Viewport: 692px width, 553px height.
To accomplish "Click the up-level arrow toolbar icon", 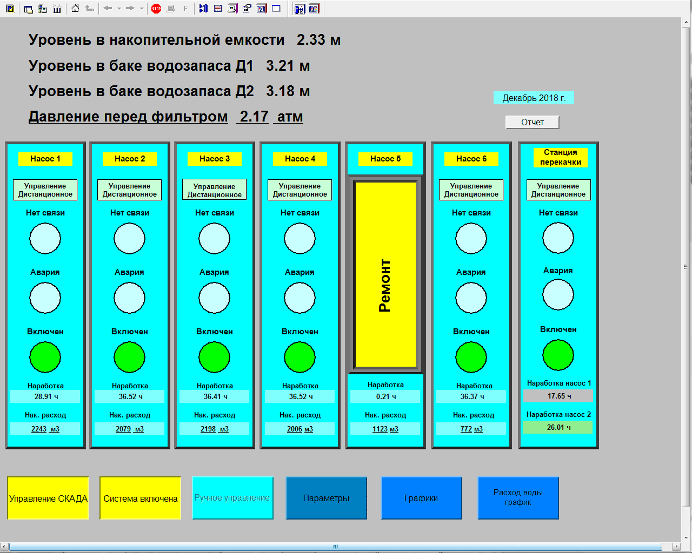I will [x=90, y=9].
